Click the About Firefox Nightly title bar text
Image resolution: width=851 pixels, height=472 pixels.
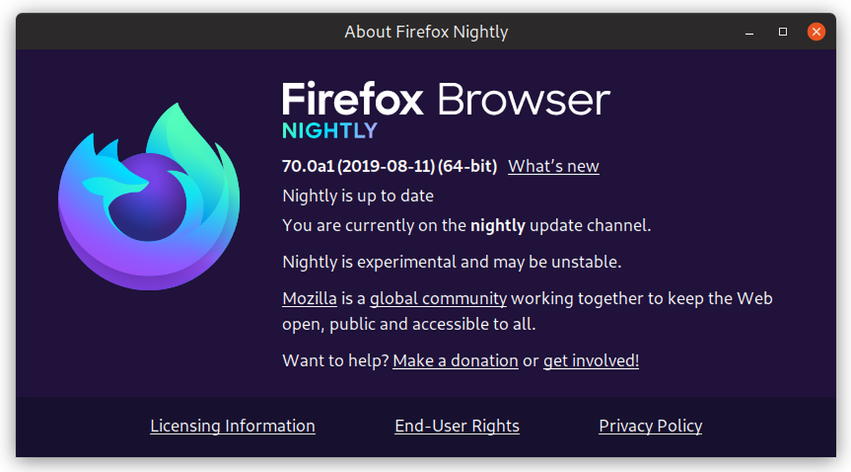click(x=426, y=32)
